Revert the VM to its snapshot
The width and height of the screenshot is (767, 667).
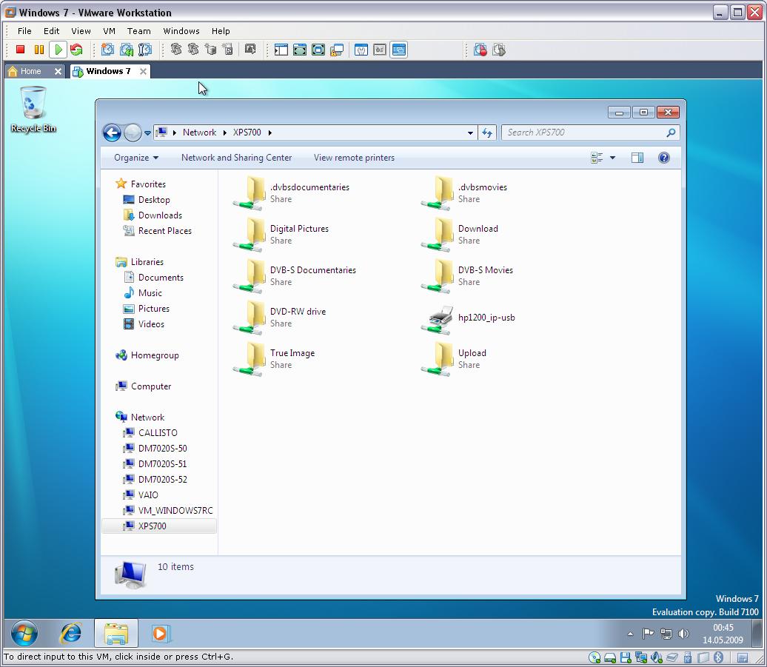click(x=126, y=50)
